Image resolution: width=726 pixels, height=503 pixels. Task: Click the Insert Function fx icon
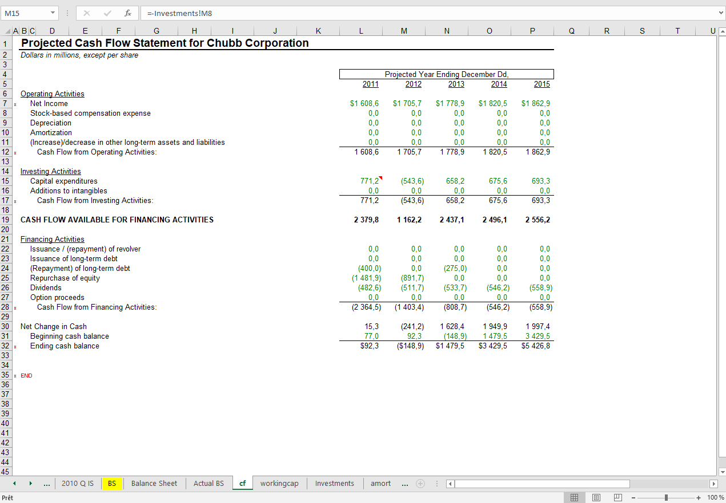pyautogui.click(x=128, y=13)
